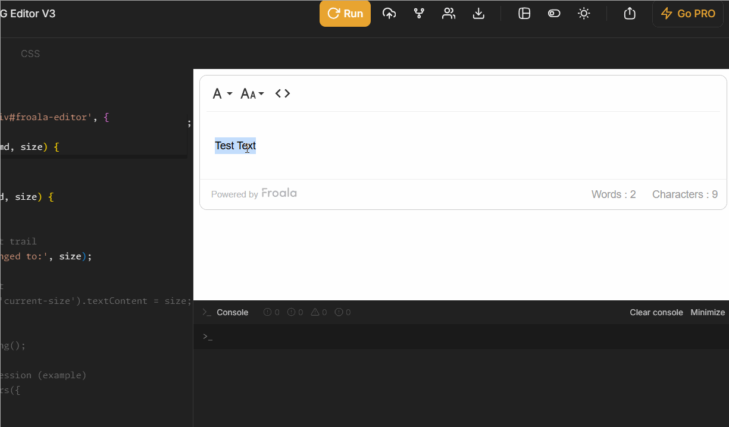The image size is (729, 427).
Task: Click the light mode sun toggle
Action: click(584, 13)
